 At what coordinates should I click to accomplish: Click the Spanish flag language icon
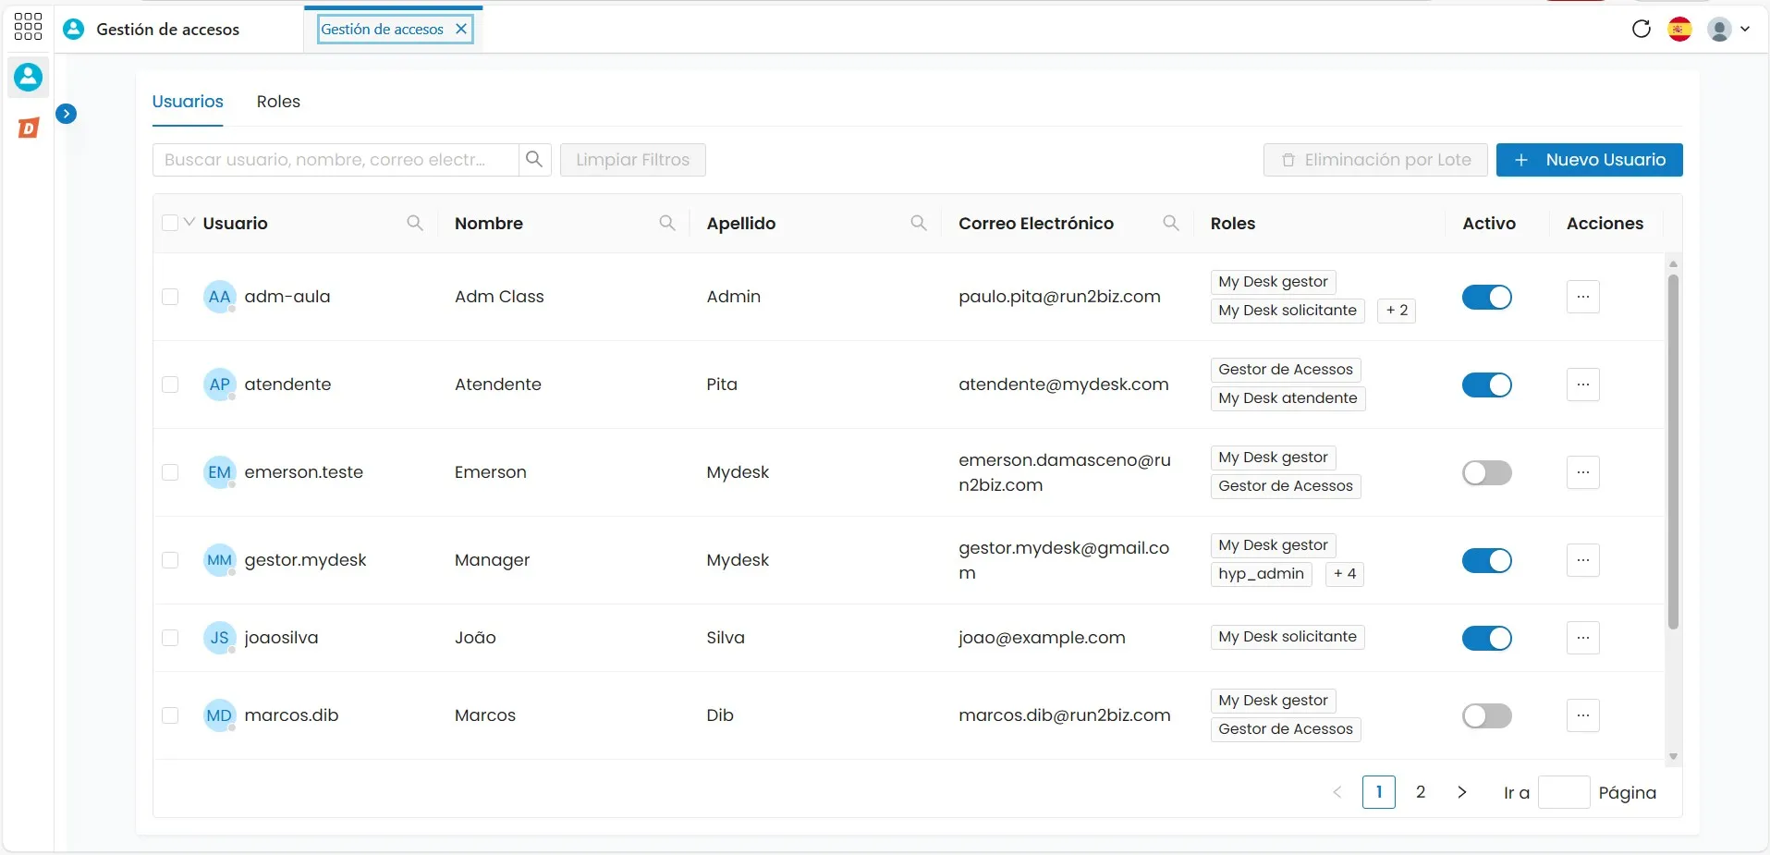[x=1679, y=29]
